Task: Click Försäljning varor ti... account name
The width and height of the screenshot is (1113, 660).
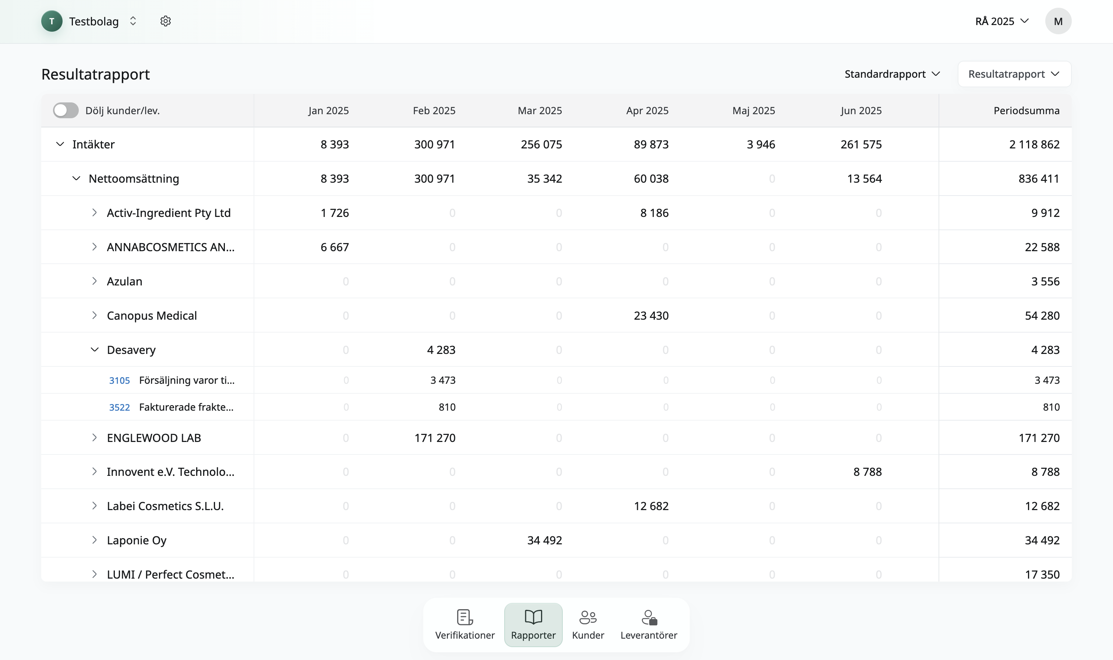Action: [187, 380]
